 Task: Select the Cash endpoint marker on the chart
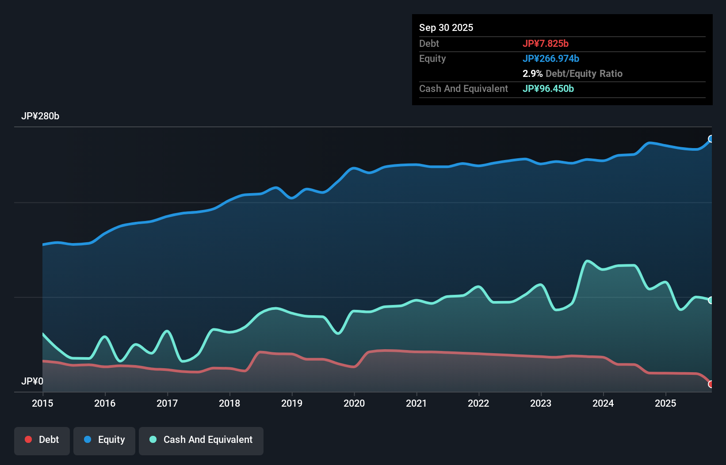coord(711,300)
